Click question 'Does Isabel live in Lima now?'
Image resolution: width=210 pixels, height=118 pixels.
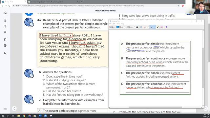64,76
